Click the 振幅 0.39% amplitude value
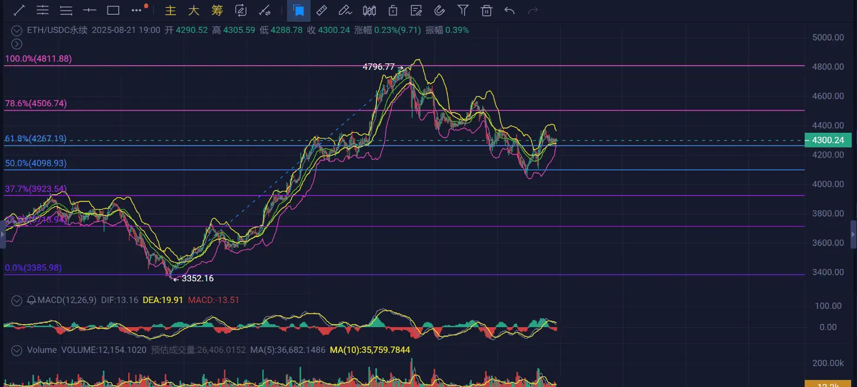 pos(447,30)
